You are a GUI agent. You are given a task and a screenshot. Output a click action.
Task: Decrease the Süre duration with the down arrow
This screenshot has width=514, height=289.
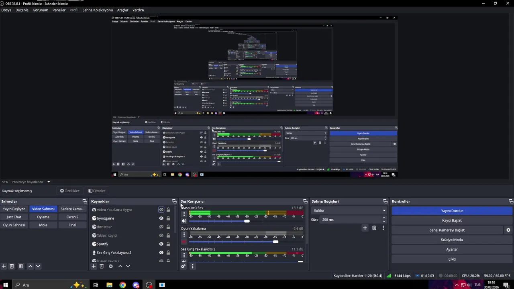tap(384, 221)
